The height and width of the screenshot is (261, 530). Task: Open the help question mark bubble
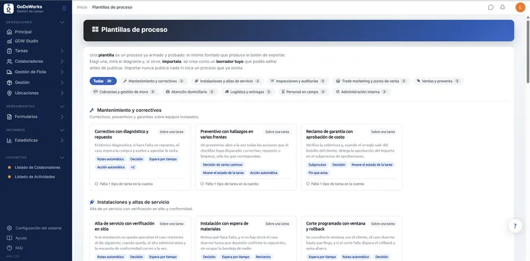pyautogui.click(x=515, y=226)
